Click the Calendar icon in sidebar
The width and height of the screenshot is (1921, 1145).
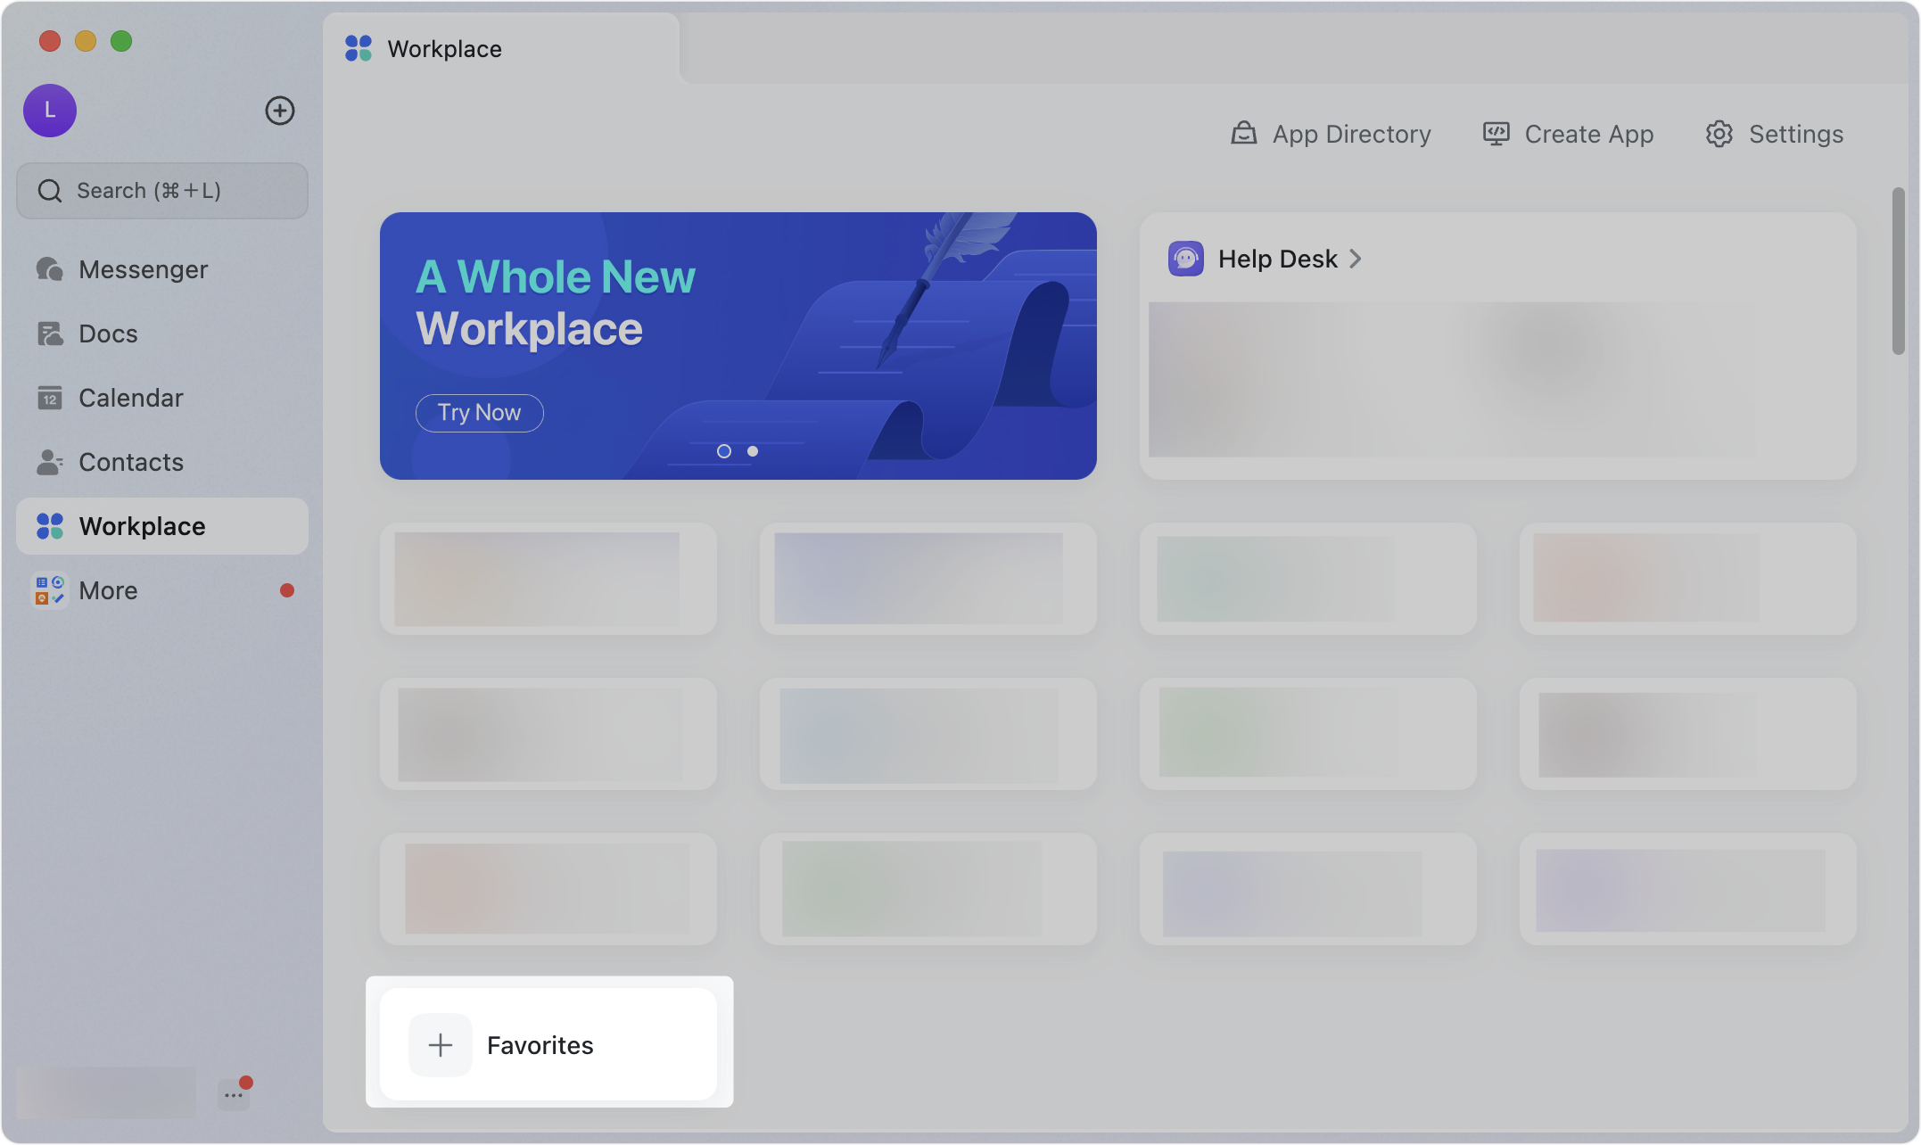pos(50,398)
